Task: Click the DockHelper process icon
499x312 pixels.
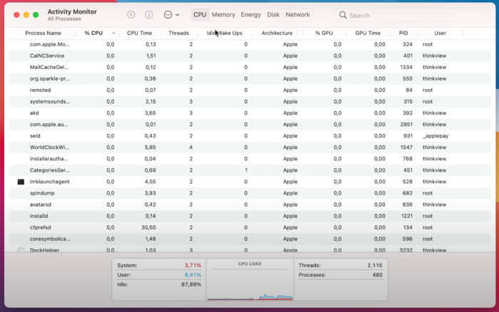Action: (x=21, y=250)
